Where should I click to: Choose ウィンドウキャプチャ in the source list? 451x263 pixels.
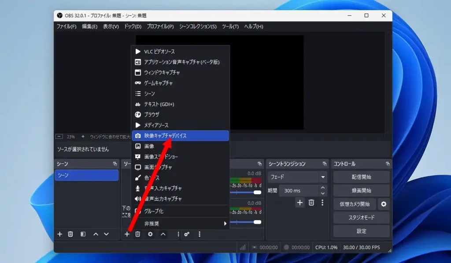click(181, 72)
